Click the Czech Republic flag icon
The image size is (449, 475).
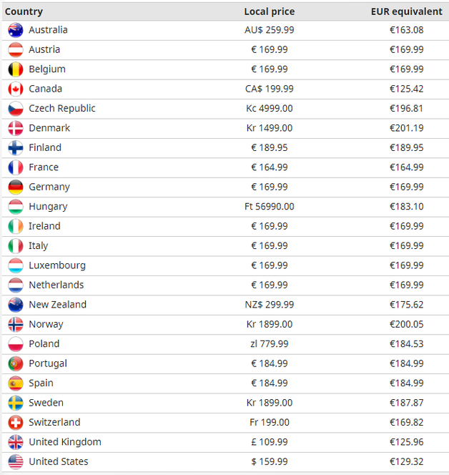[x=16, y=109]
